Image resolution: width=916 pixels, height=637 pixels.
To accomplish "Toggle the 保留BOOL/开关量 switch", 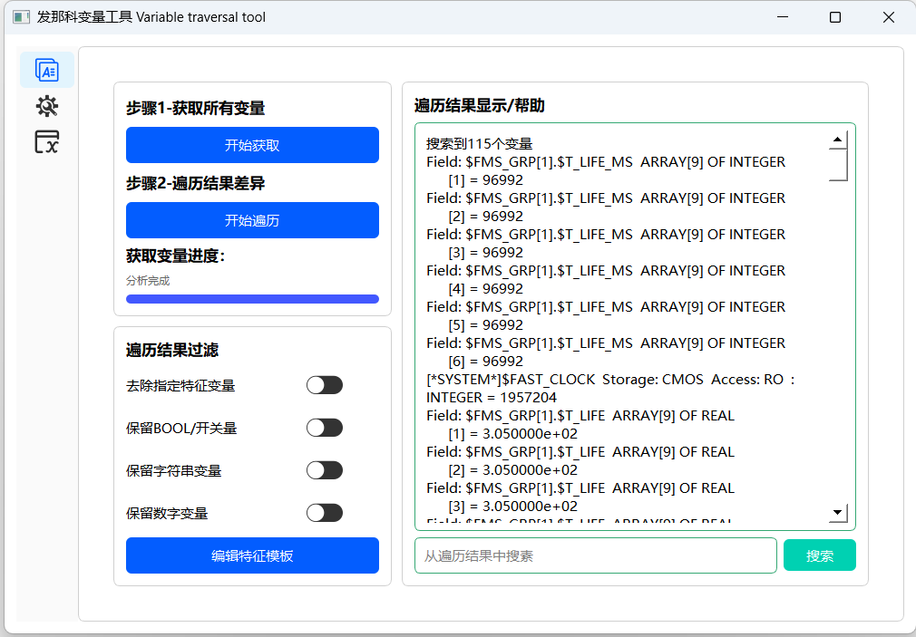I will (324, 428).
